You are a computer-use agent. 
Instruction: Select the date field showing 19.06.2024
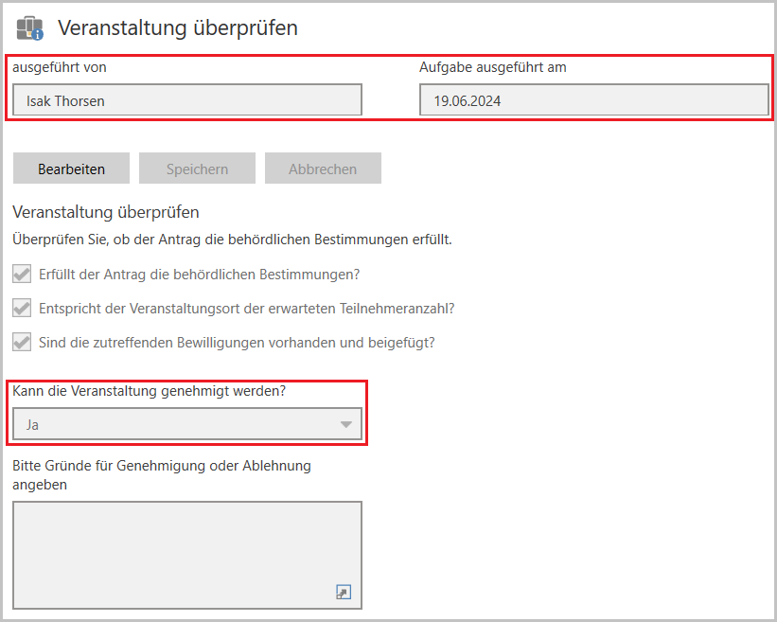coord(593,100)
